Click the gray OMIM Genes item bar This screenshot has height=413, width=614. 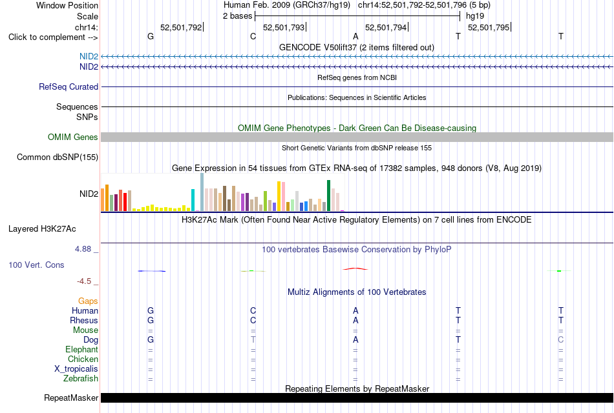[x=357, y=137]
